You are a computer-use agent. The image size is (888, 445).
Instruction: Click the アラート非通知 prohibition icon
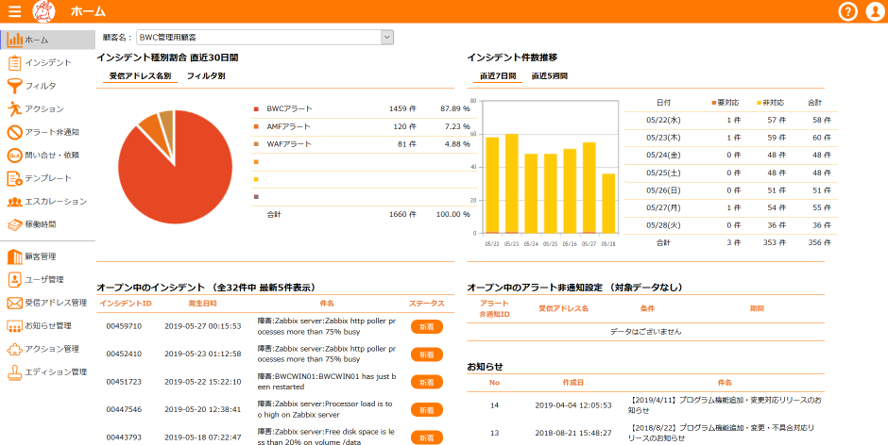coord(15,132)
